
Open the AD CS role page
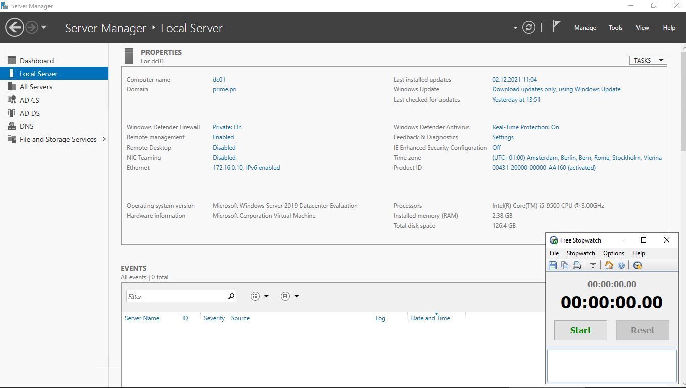[29, 100]
